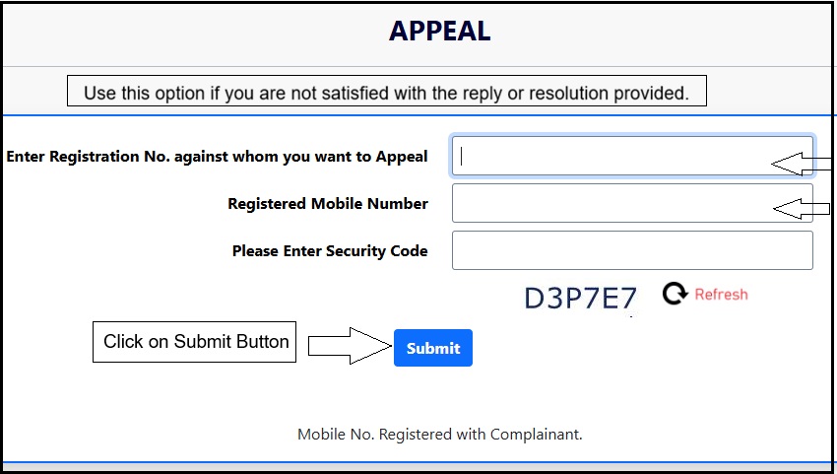Click the circular Refresh captcha icon

tap(675, 294)
